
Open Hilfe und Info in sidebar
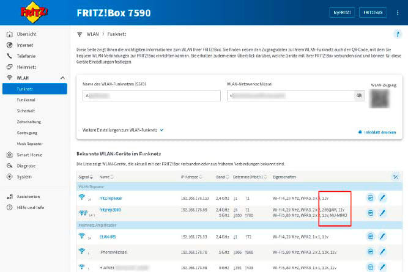pyautogui.click(x=31, y=207)
